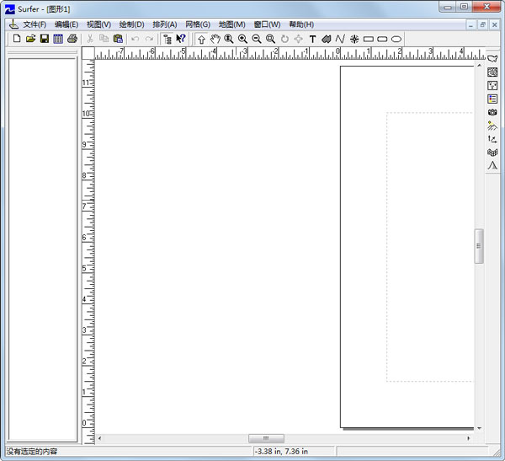This screenshot has width=505, height=461.
Task: Create a Contour Map from the right toolbar
Action: 492,72
